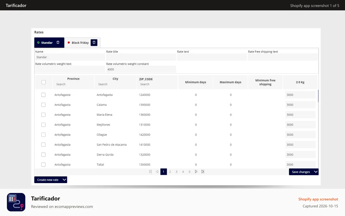Click the ≥ 0 Kg column header
This screenshot has height=216, width=345.
point(300,82)
